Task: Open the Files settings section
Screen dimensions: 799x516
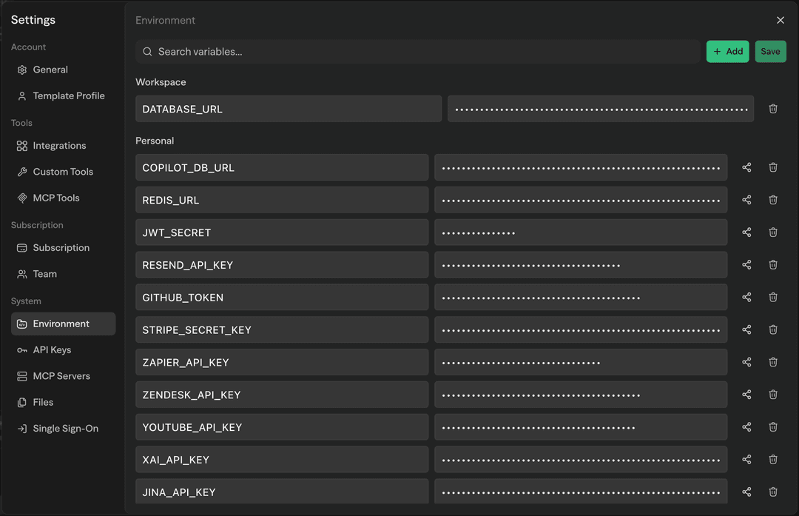Action: 42,402
